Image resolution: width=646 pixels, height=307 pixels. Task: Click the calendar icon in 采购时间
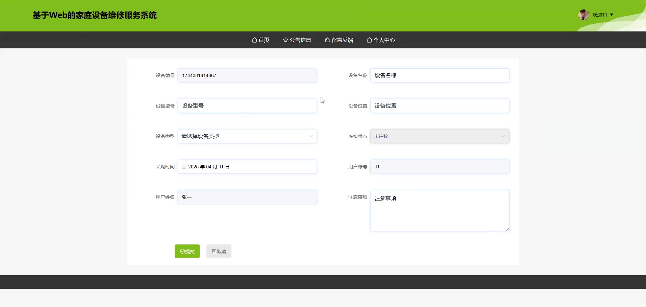click(184, 167)
